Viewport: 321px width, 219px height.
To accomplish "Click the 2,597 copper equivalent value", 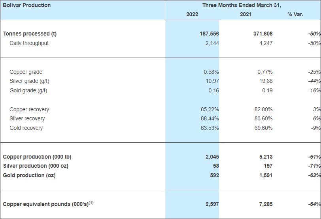I will 212,204.
